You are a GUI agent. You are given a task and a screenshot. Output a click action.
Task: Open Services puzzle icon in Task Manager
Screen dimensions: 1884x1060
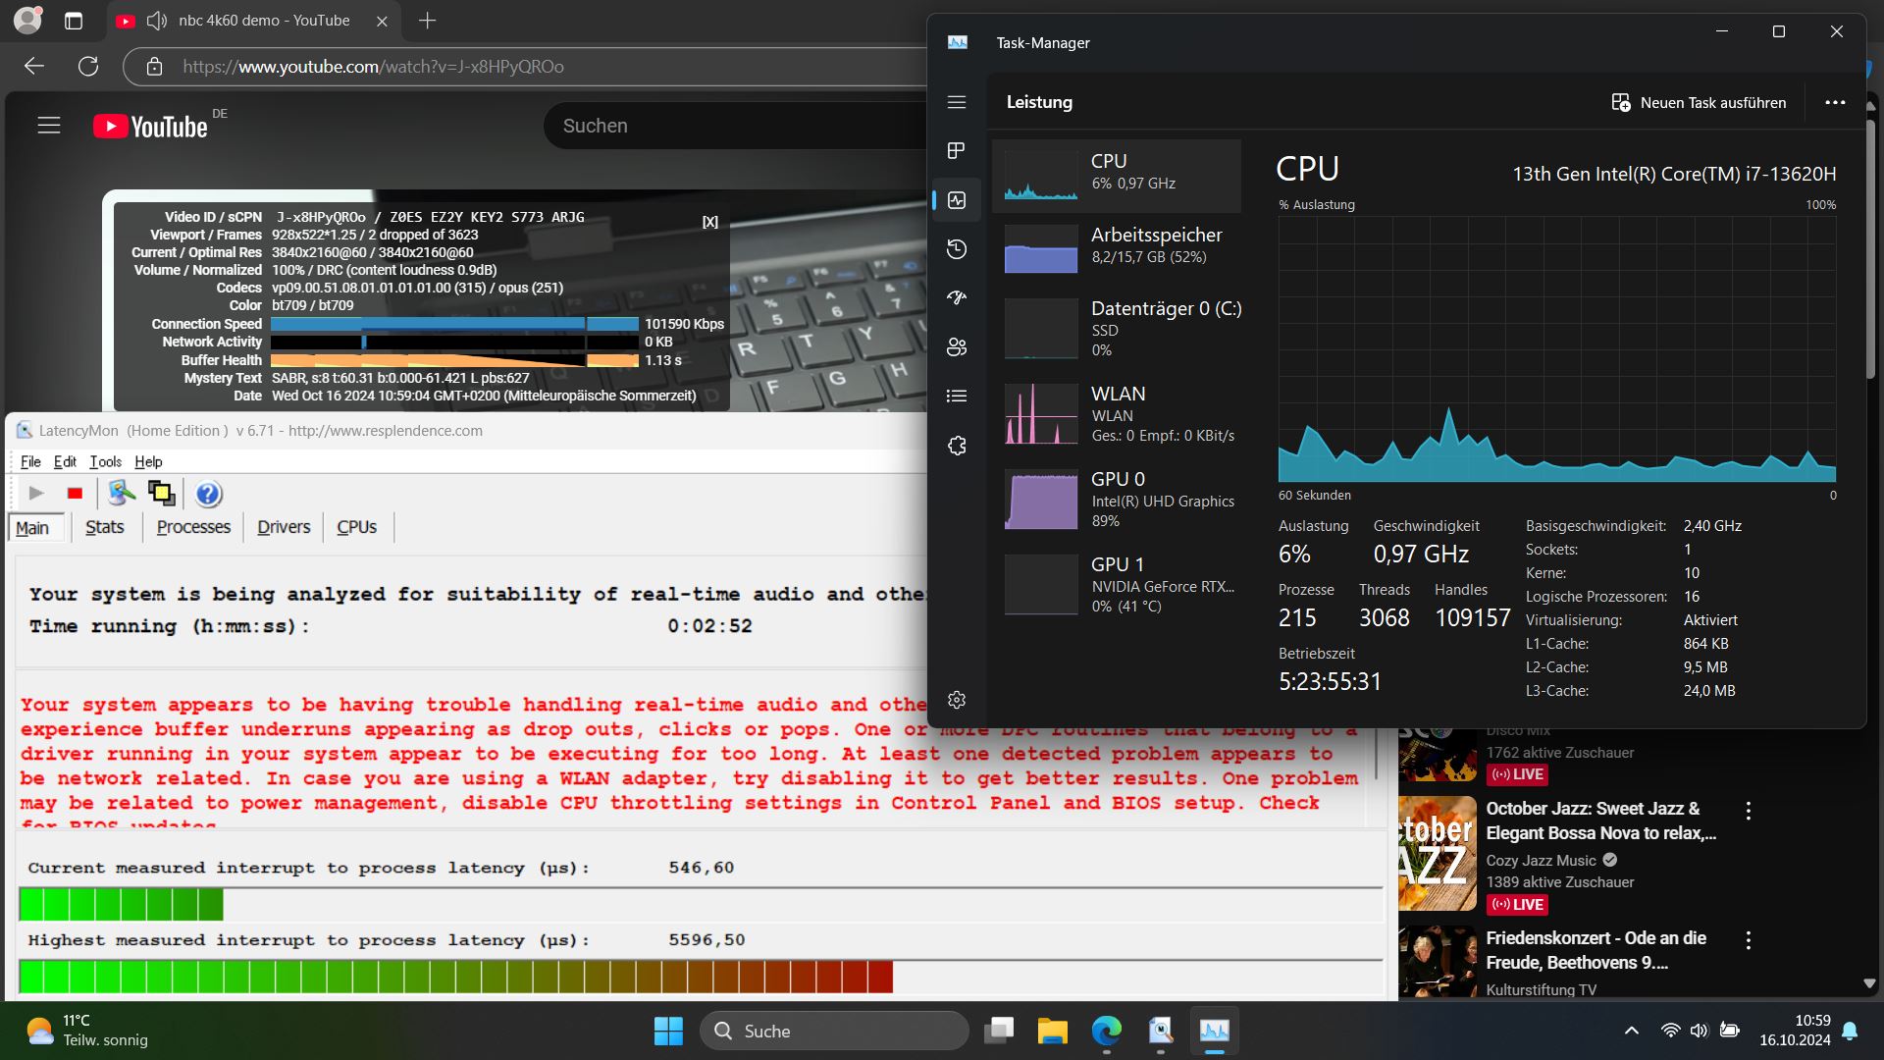click(957, 446)
